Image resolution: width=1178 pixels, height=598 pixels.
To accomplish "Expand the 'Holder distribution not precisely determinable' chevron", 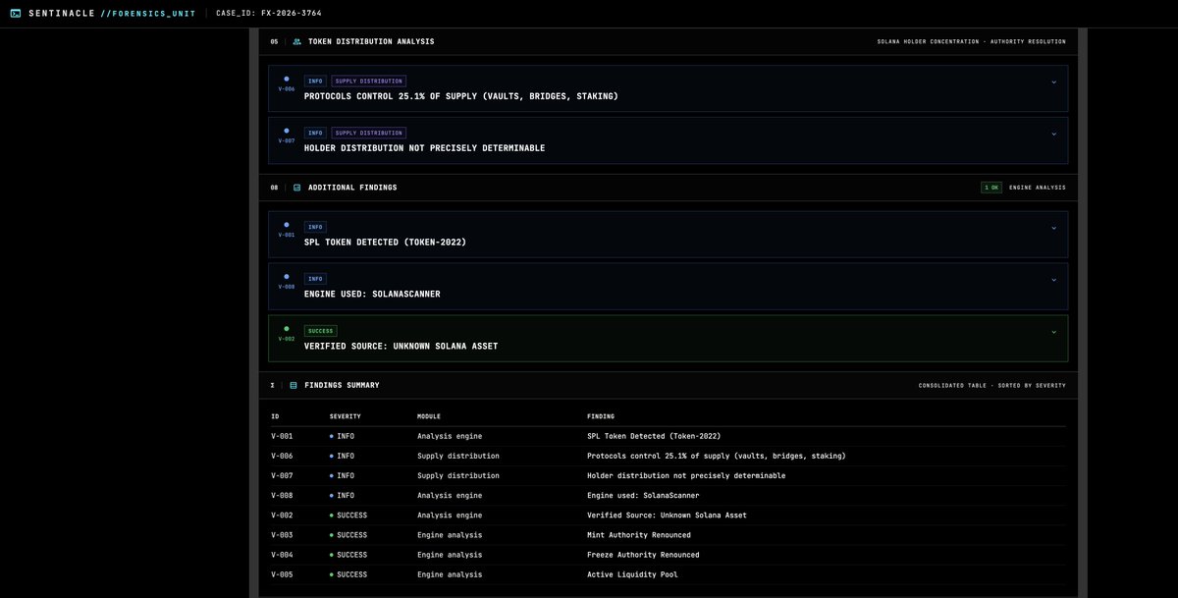I will pos(1053,135).
